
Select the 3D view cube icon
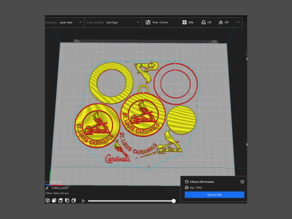coord(47,201)
